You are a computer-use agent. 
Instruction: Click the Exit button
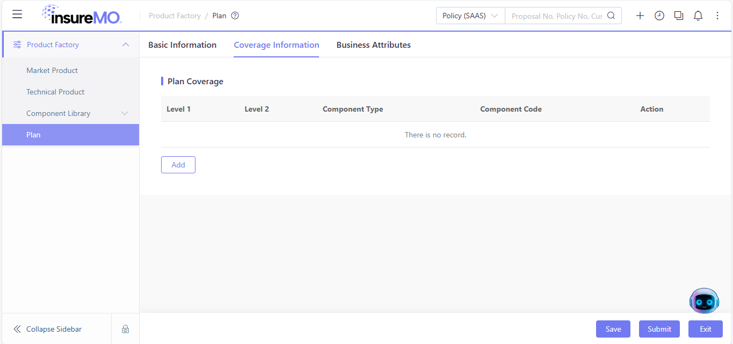point(706,329)
